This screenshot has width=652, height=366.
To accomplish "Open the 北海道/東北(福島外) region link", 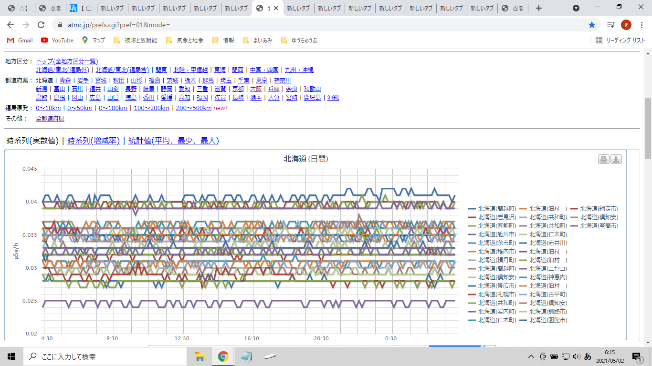I will (63, 70).
